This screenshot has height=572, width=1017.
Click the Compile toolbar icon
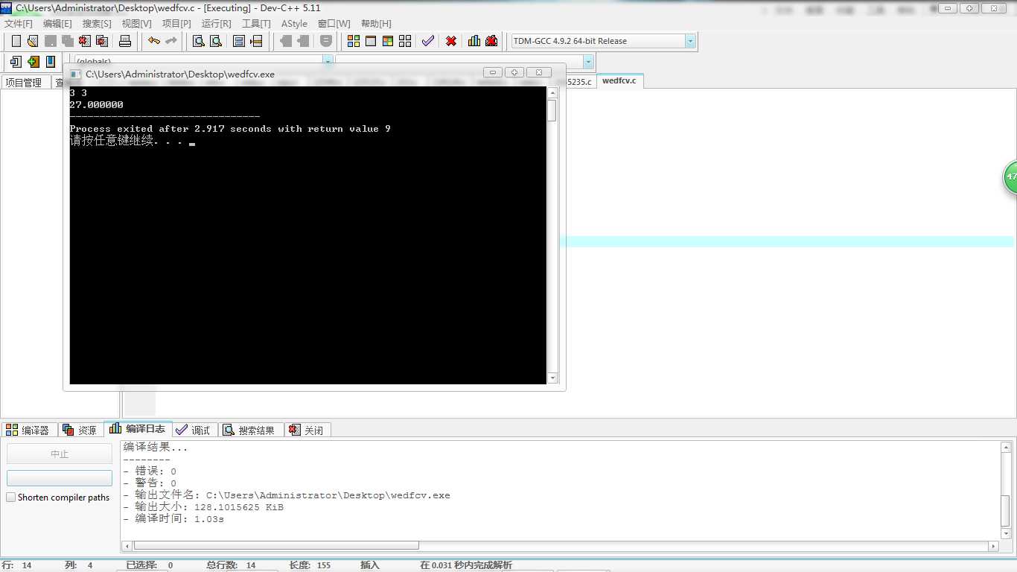(x=354, y=41)
